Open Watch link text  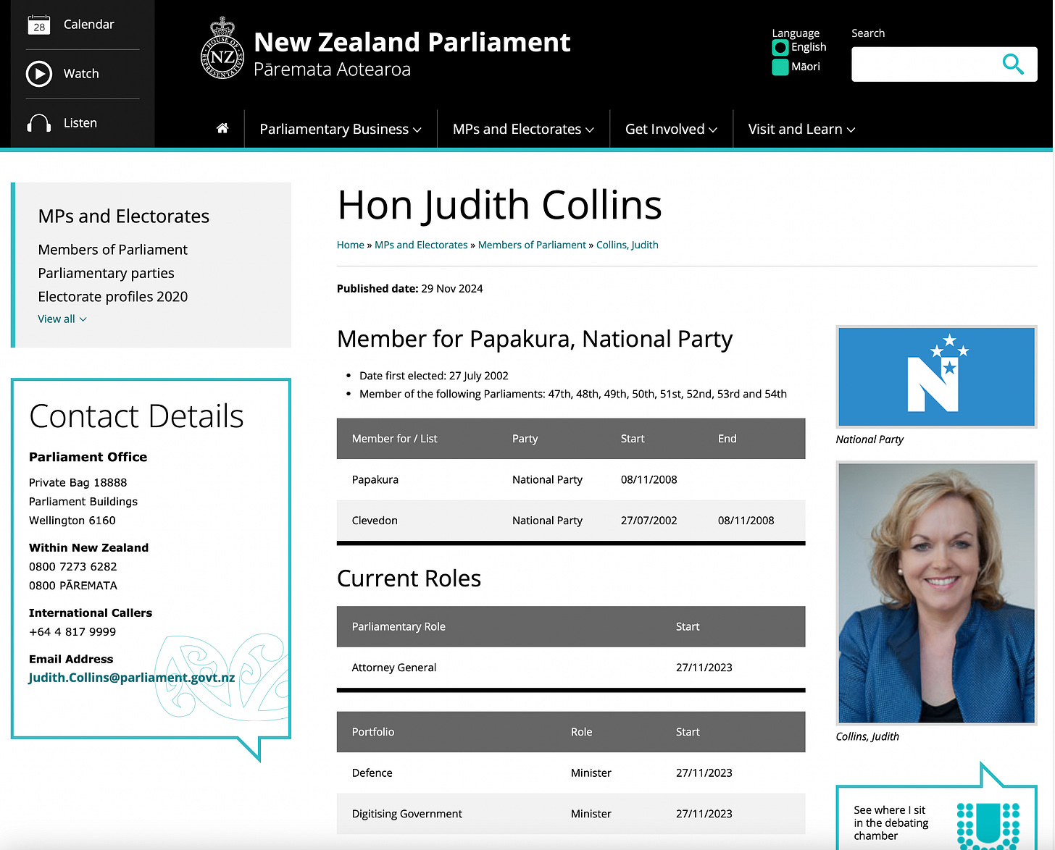(81, 74)
